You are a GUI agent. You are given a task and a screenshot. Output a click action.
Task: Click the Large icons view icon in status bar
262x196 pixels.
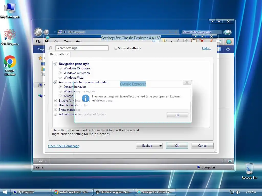pyautogui.click(x=230, y=161)
